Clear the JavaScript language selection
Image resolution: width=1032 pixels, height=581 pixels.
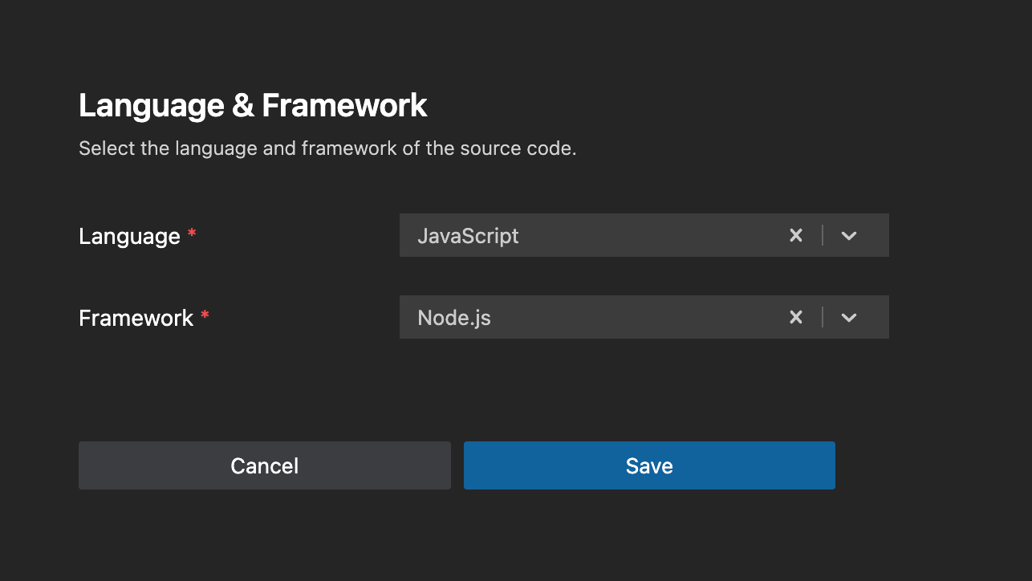pyautogui.click(x=795, y=235)
